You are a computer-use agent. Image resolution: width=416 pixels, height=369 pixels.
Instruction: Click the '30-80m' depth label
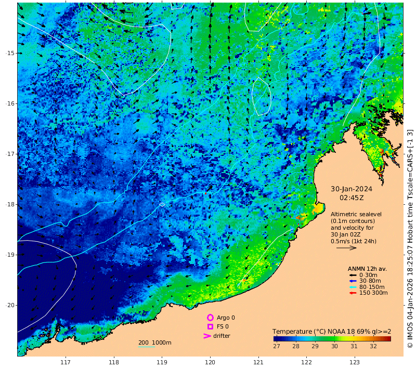pyautogui.click(x=370, y=281)
